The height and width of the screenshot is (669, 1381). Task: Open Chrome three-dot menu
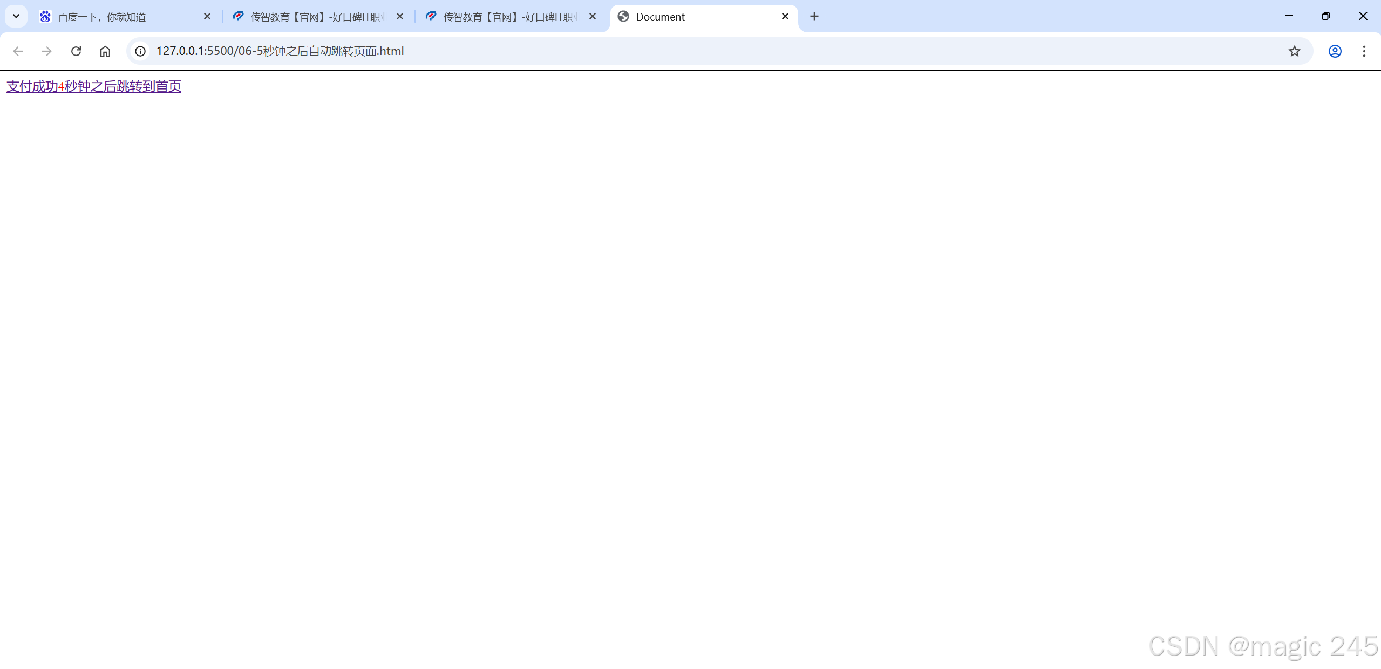pyautogui.click(x=1364, y=51)
